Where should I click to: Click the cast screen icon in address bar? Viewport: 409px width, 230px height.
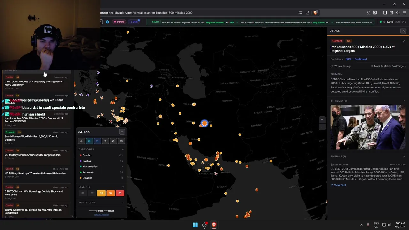click(x=300, y=13)
